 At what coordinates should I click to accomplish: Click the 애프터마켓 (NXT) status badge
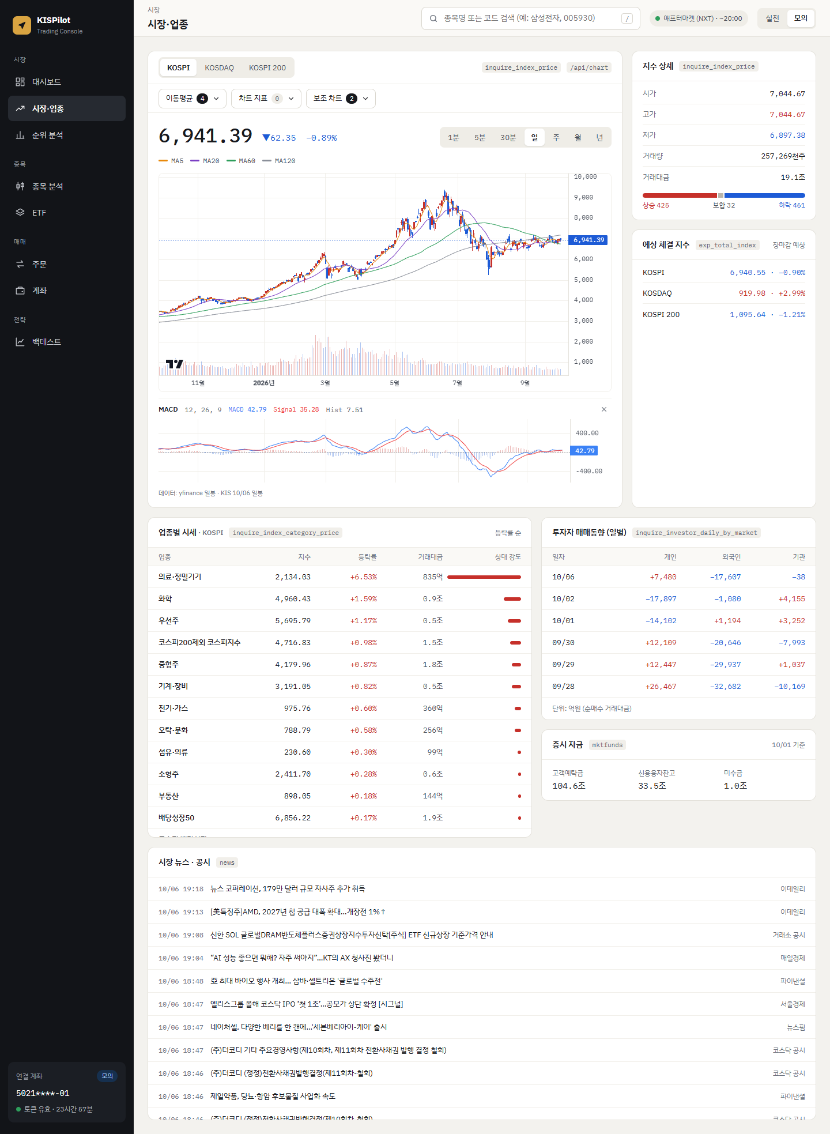pos(699,18)
